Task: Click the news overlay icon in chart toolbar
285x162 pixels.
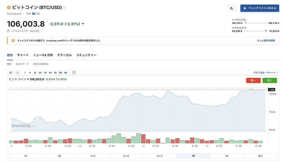Action: [74, 73]
